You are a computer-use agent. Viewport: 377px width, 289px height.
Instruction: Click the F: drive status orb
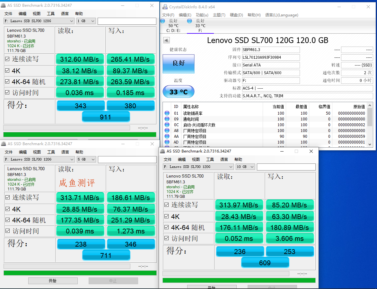pyautogui.click(x=189, y=21)
